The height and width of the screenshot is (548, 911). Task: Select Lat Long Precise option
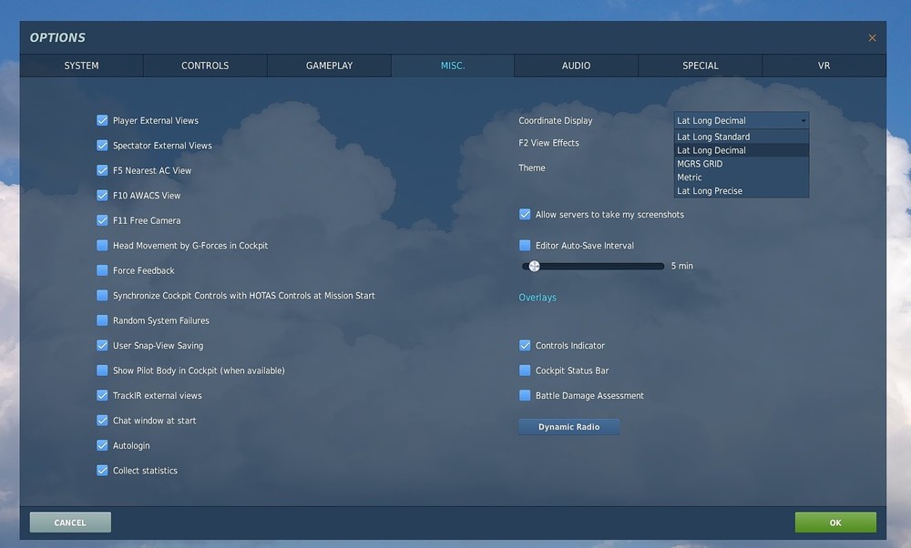742,190
